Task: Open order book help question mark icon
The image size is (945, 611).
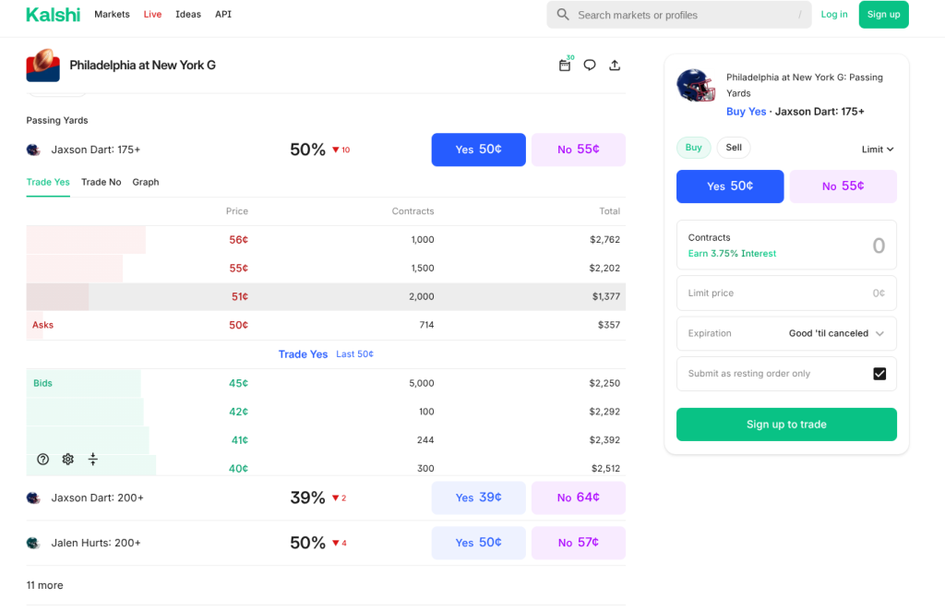Action: (43, 460)
